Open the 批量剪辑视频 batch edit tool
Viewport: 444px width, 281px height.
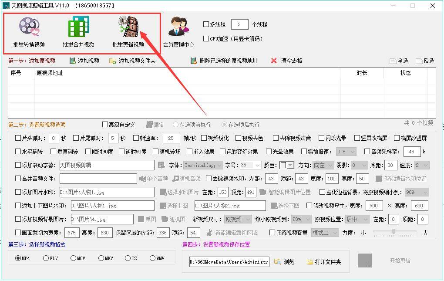(128, 32)
